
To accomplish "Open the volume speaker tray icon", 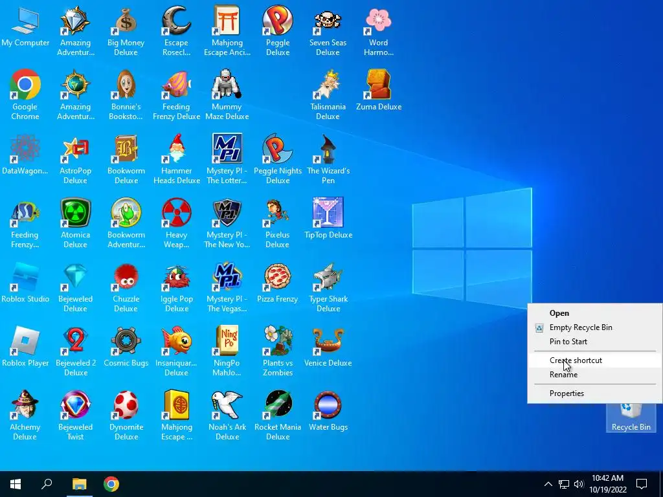I will coord(579,484).
